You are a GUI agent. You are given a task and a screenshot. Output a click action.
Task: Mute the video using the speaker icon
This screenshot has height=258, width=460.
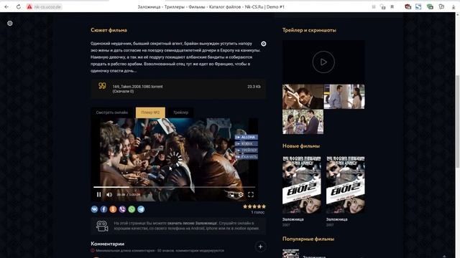[109, 194]
